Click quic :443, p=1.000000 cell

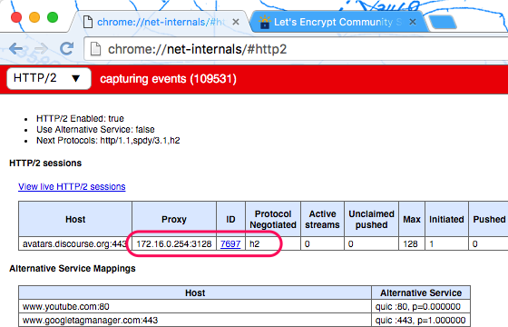421,320
